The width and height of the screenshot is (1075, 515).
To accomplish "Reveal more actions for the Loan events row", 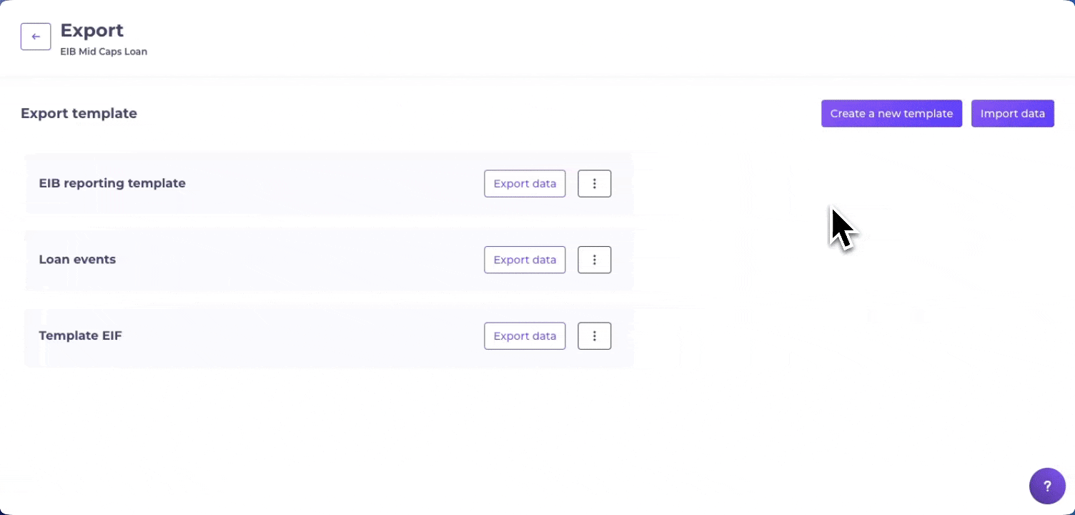I will coord(594,260).
